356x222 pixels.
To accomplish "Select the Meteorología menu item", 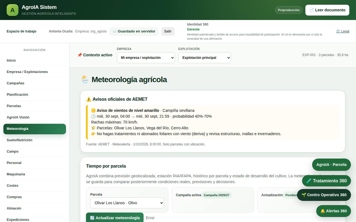I will pos(34,129).
